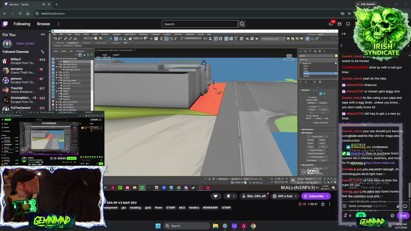
Task: Click the 16 viewer count
Action: click(x=302, y=204)
